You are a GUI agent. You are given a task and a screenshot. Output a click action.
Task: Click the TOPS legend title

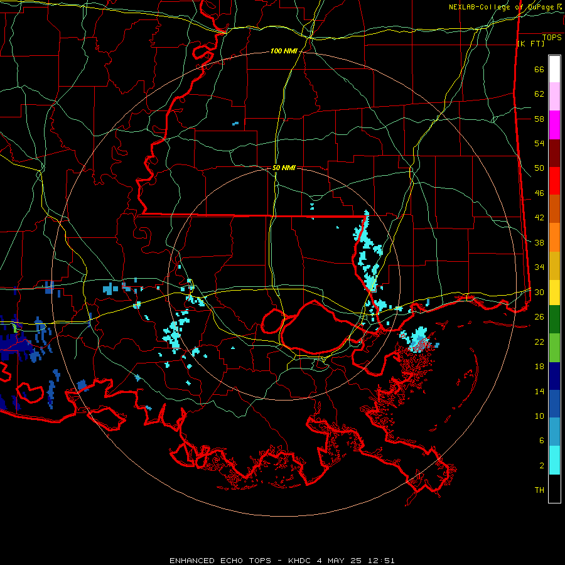(552, 37)
